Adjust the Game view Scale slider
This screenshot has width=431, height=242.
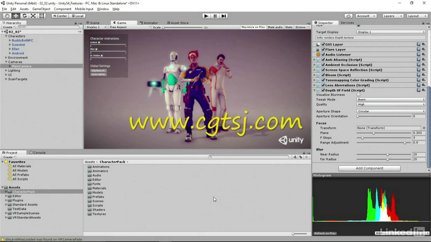(183, 27)
